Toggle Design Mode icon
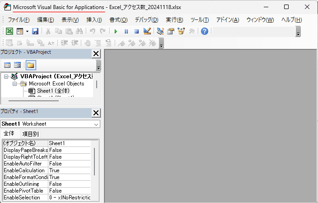Viewport: 318px width, 203px height. (x=147, y=31)
